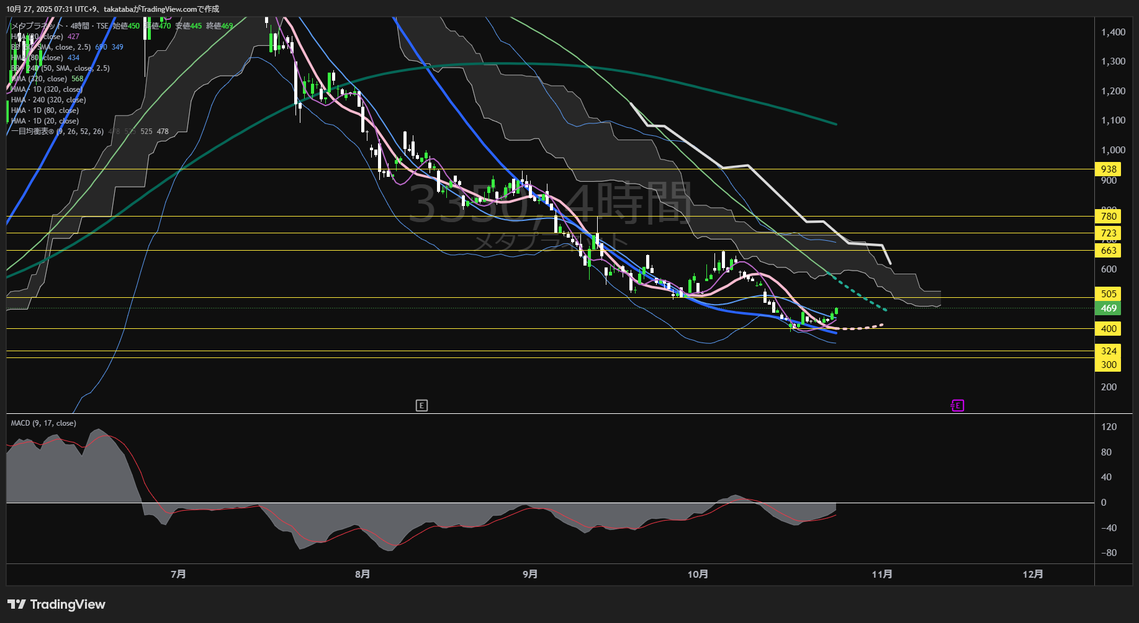This screenshot has height=623, width=1139.
Task: Click the green 469 current price label
Action: coord(1108,308)
